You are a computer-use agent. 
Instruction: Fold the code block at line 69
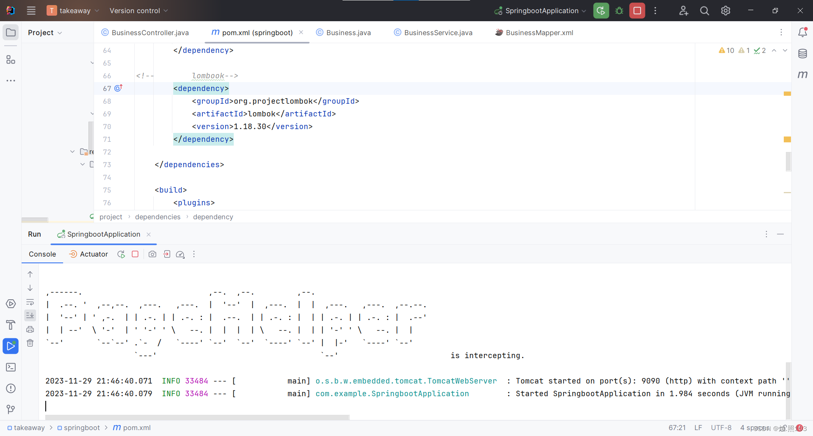pyautogui.click(x=92, y=114)
